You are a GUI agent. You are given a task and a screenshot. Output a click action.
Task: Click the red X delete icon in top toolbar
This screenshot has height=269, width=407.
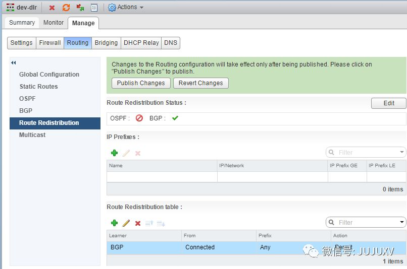52,8
